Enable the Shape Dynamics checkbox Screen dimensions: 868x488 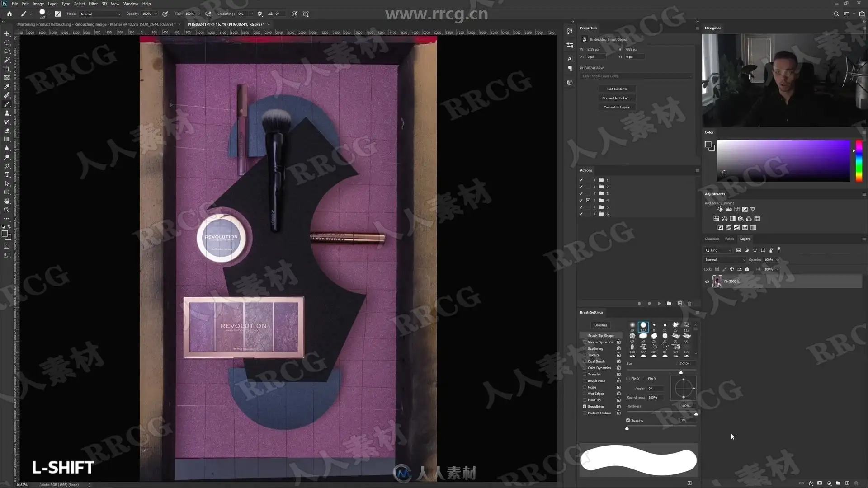pyautogui.click(x=585, y=342)
